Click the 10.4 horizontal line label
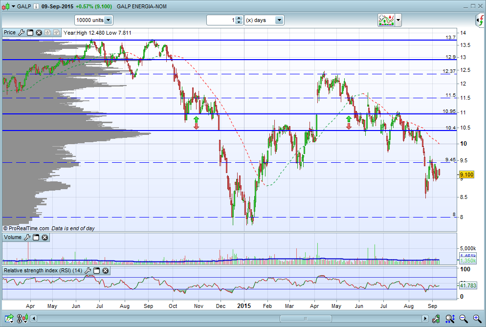 [x=451, y=128]
